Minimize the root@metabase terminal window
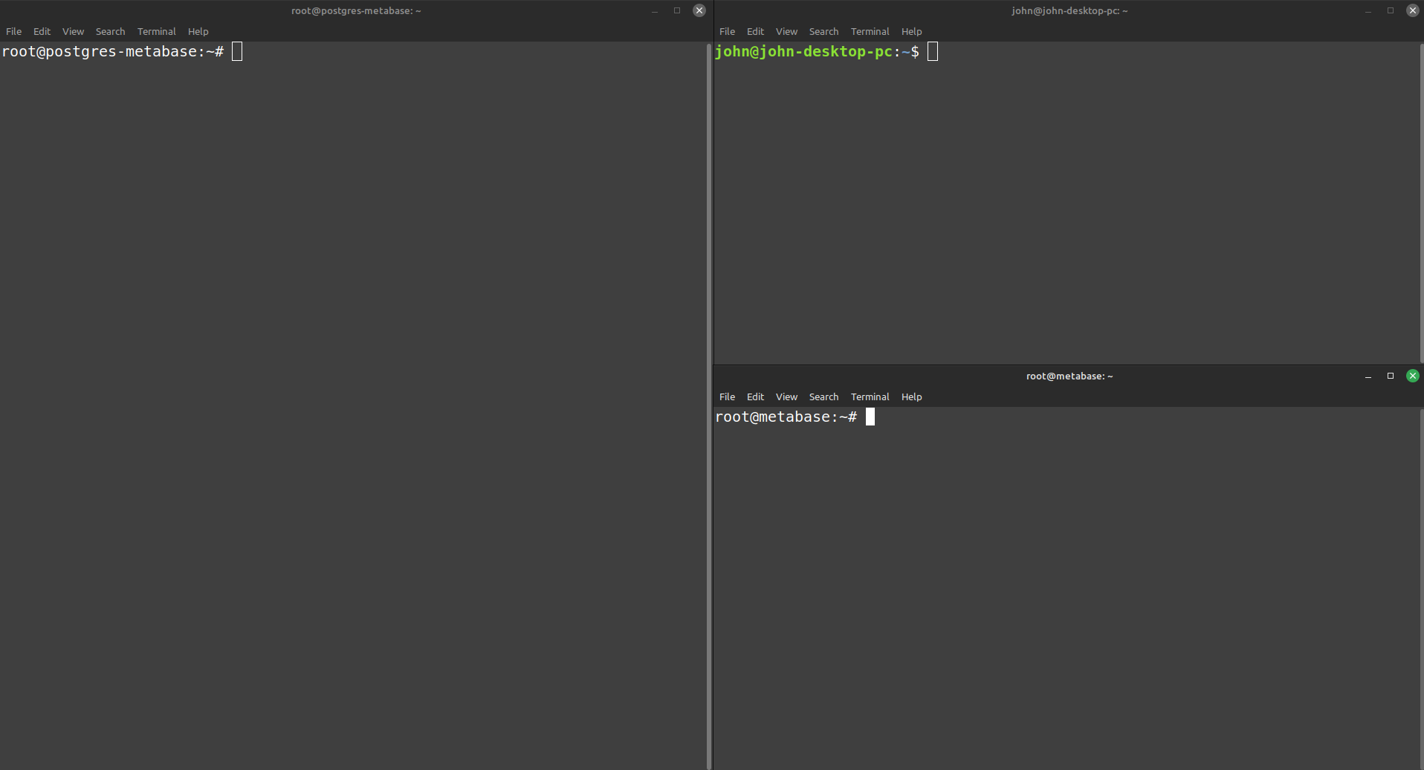Screen dimensions: 1424x770 tap(1368, 376)
